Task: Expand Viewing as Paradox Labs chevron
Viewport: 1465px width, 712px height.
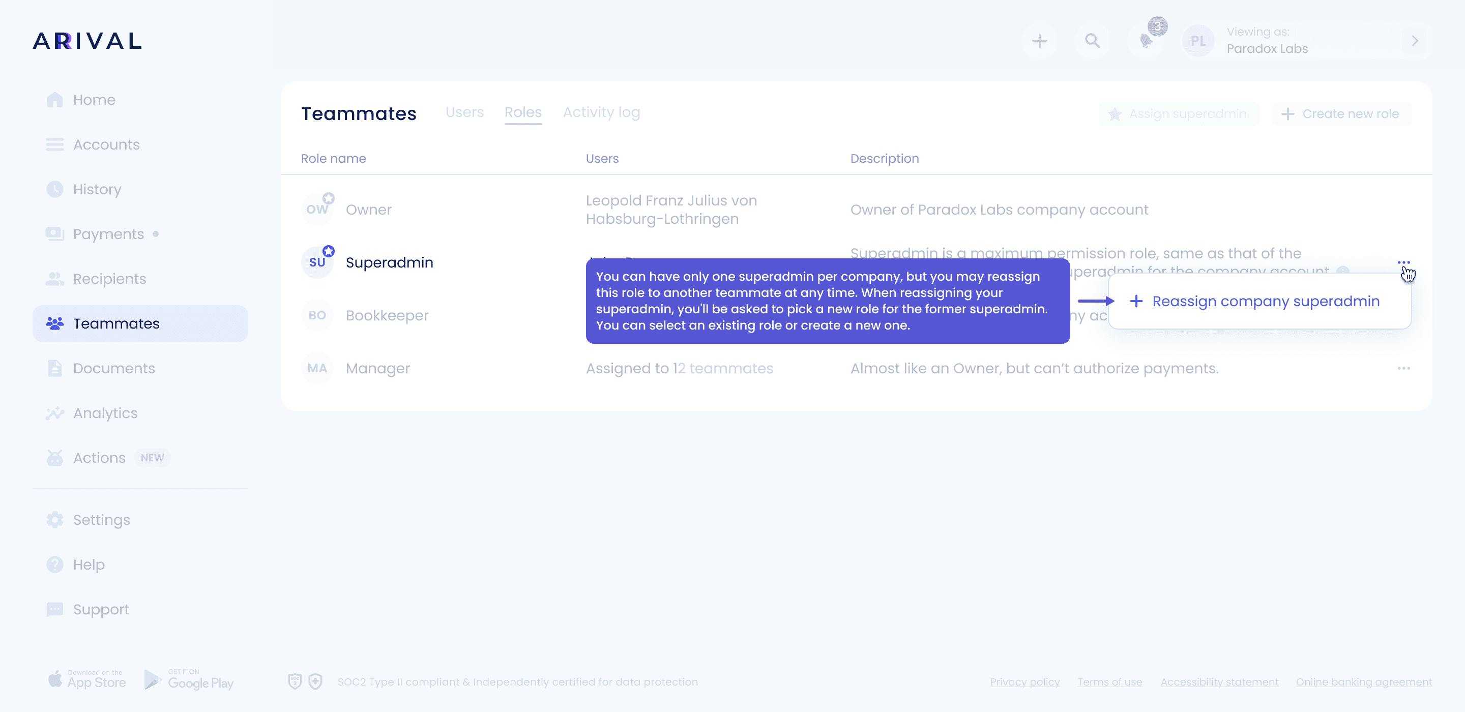Action: 1415,41
